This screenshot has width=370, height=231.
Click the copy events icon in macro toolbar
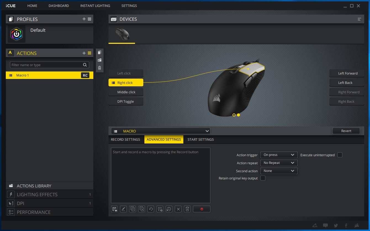pos(133,209)
